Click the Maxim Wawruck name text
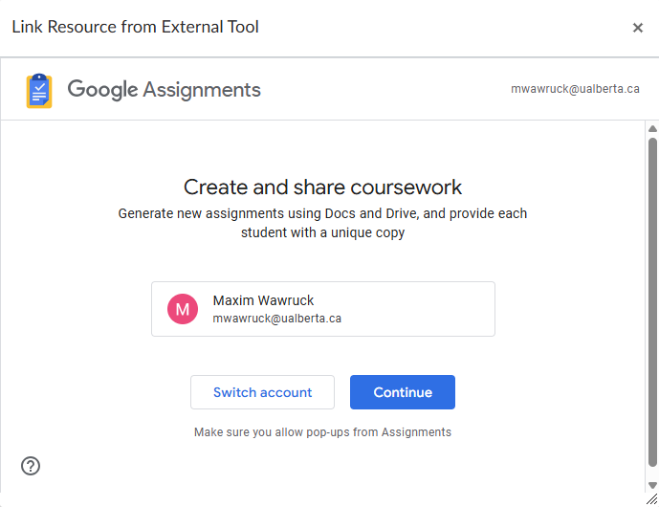The image size is (659, 507). pos(263,300)
